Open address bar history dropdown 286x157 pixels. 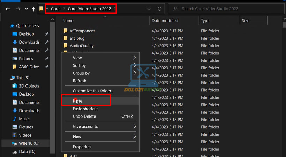click(149, 9)
